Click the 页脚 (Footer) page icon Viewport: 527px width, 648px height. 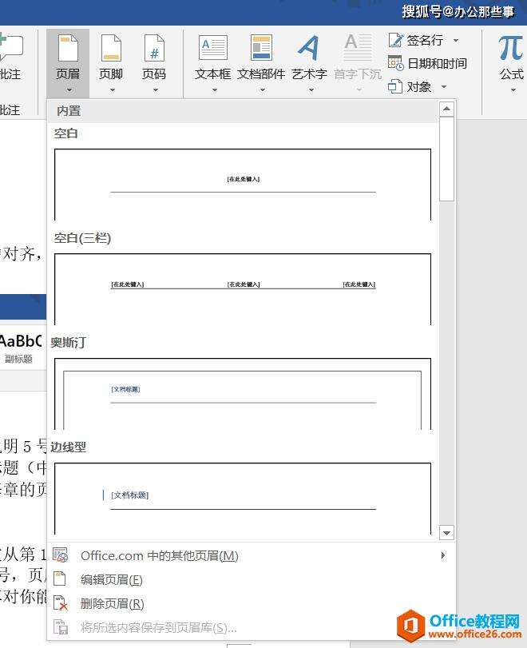point(111,48)
